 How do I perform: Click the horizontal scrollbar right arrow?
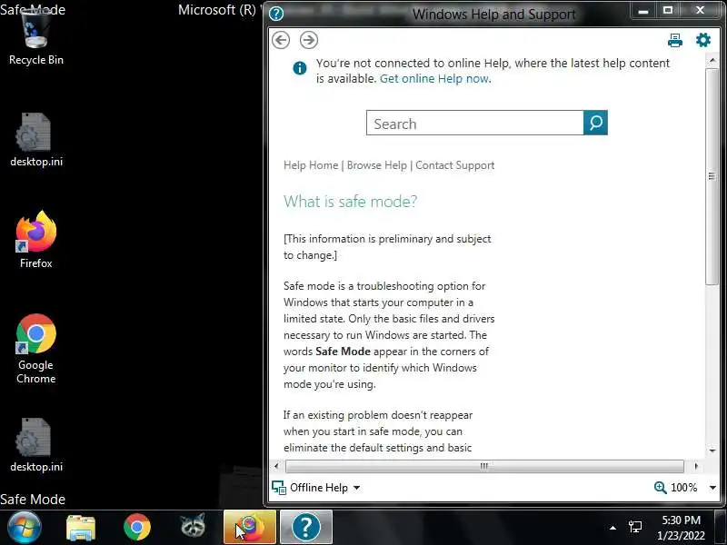(x=695, y=466)
